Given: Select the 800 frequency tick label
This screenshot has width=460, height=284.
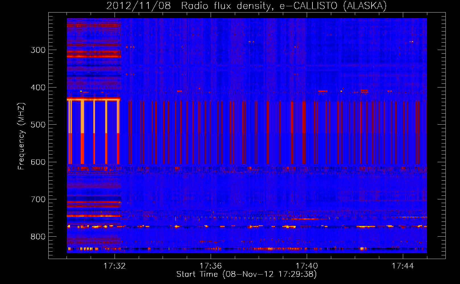Looking at the screenshot, I should 38,237.
